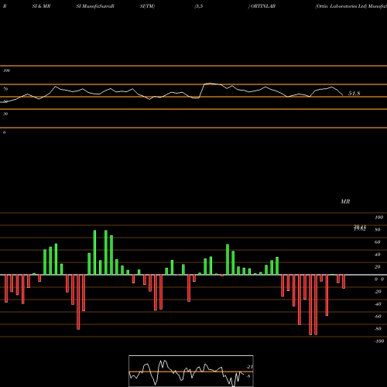Click the ') ORTINLAB' symbol text
The image size is (387, 387).
pyautogui.click(x=262, y=6)
